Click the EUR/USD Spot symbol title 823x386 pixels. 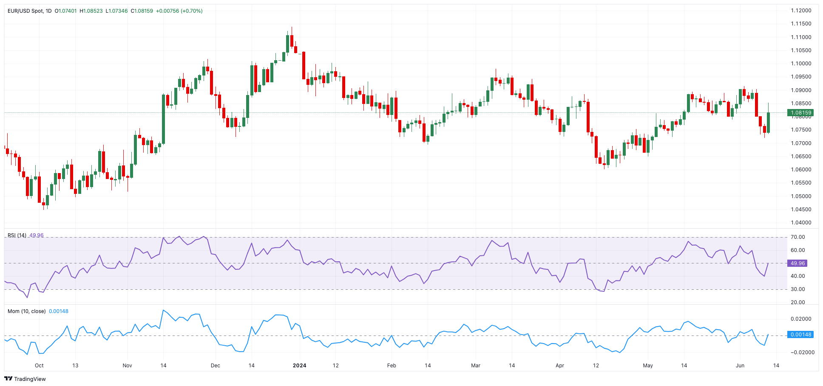[x=26, y=11]
